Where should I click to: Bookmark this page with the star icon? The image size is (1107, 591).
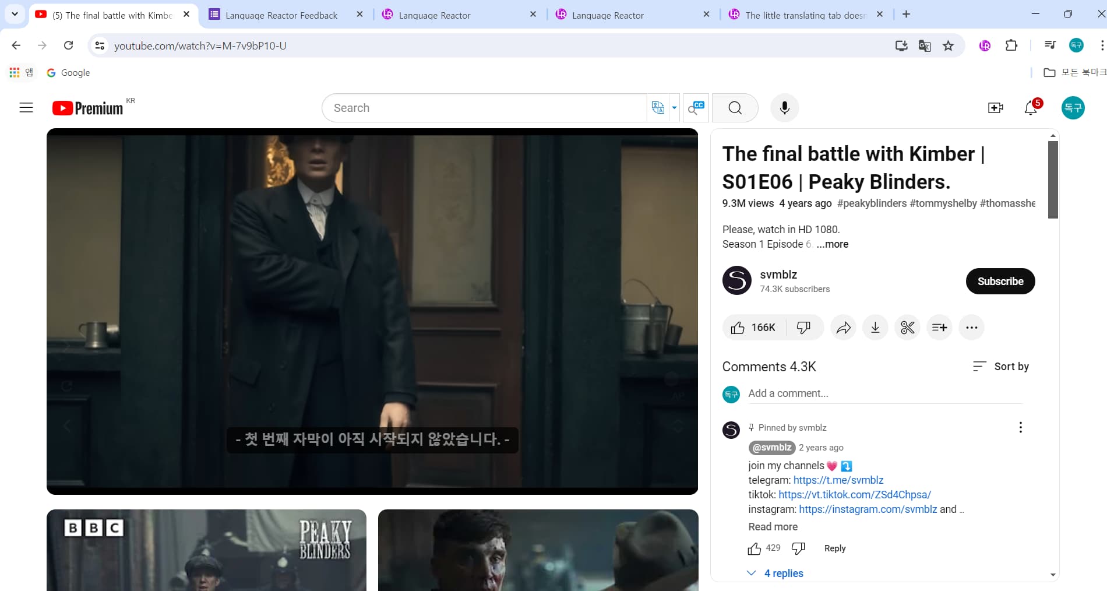pyautogui.click(x=949, y=45)
